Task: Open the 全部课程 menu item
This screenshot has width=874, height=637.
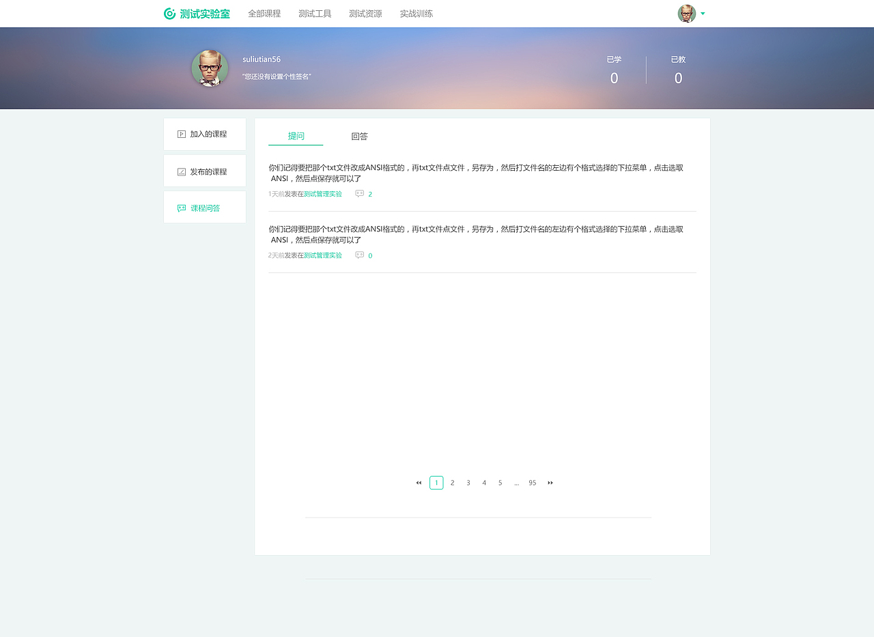Action: click(264, 13)
